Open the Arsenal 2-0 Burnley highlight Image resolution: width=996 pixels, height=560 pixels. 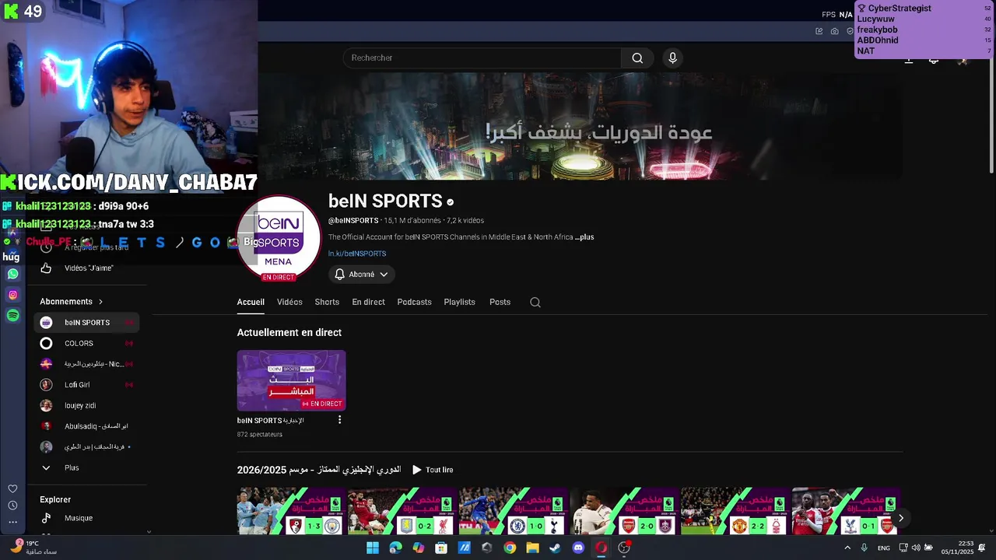pos(624,511)
